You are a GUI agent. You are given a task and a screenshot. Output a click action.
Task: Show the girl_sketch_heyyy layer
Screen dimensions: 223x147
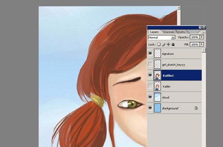pos(150,64)
